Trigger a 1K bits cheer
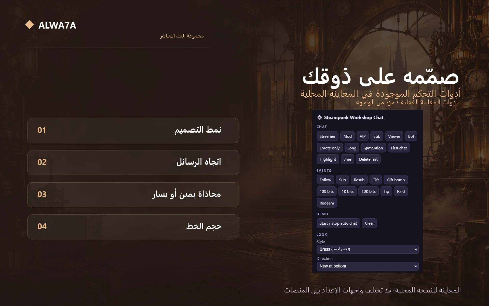This screenshot has height=306, width=489. (348, 192)
